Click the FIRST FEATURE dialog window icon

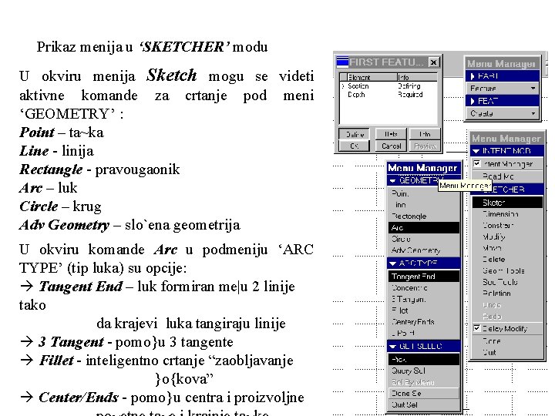(342, 62)
